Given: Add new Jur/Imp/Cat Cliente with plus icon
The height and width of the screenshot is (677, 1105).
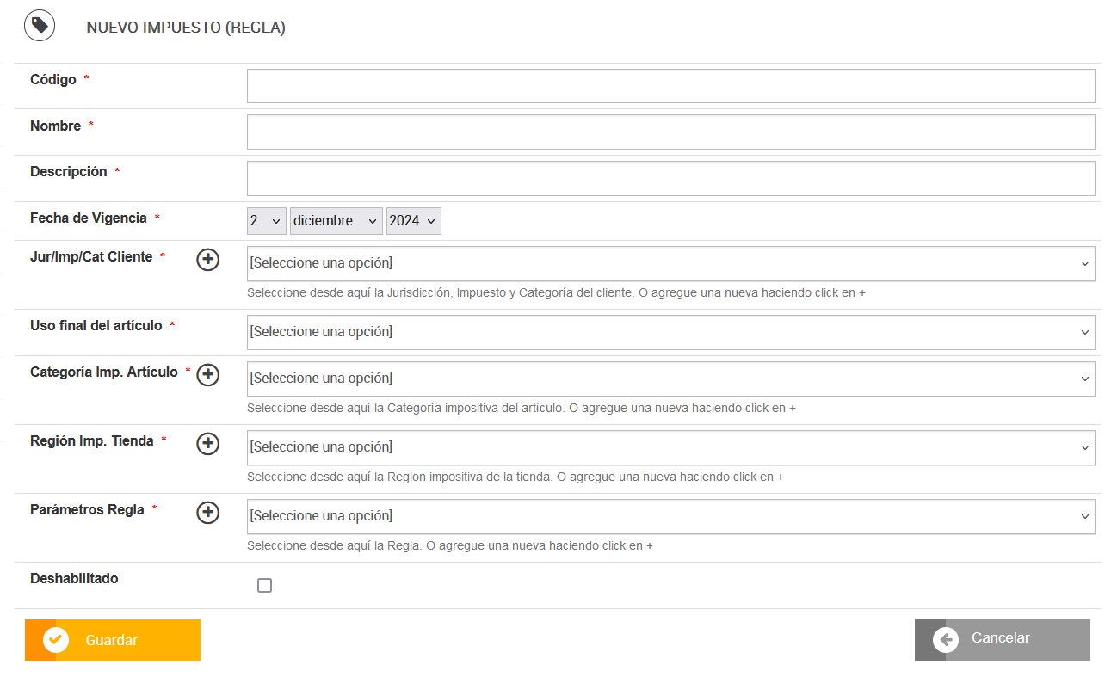Looking at the screenshot, I should (208, 260).
